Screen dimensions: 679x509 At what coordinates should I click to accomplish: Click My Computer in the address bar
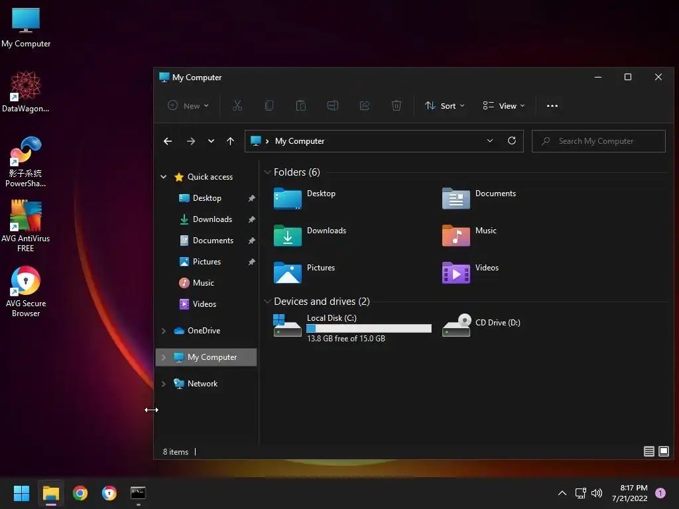click(x=300, y=141)
